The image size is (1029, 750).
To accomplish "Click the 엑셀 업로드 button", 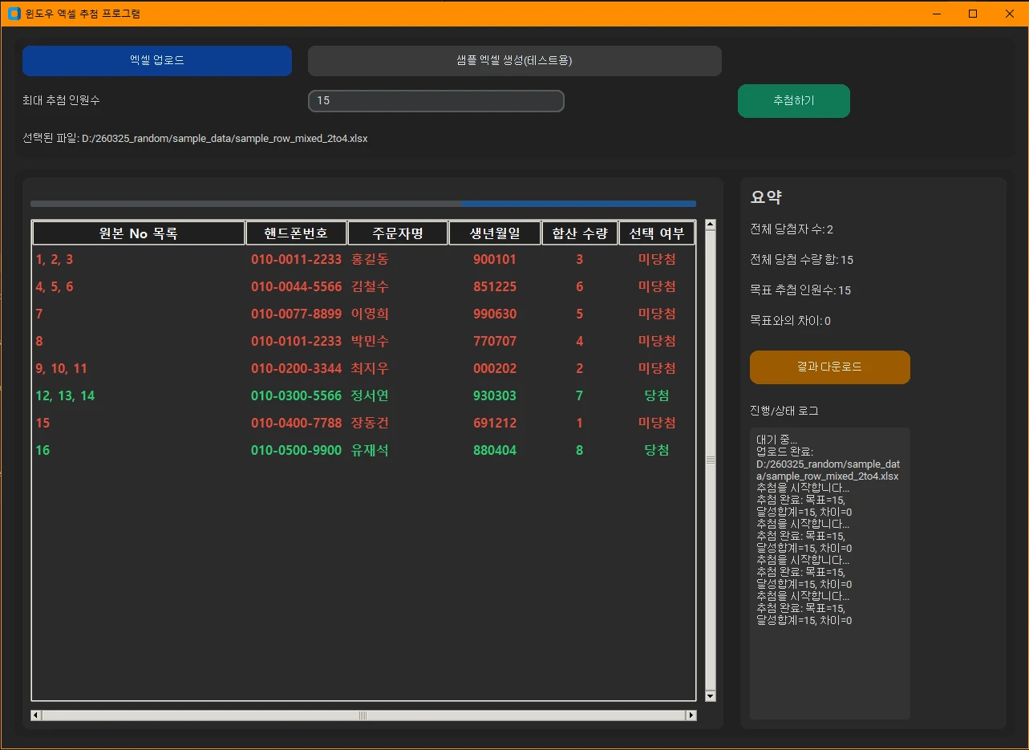I will click(x=157, y=61).
